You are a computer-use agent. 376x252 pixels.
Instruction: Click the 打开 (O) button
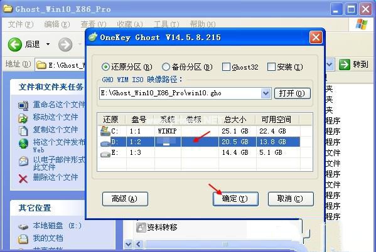(x=292, y=93)
